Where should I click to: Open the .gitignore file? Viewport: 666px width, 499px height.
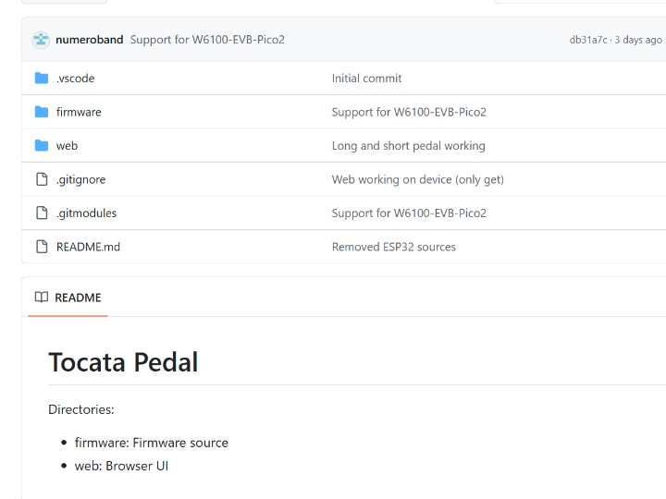click(x=80, y=179)
